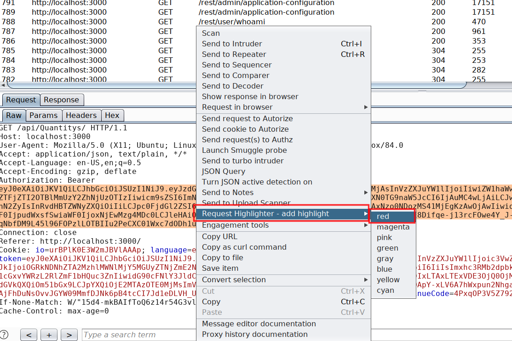This screenshot has width=512, height=341.
Task: Expand Request in browser submenu
Action: tap(283, 107)
